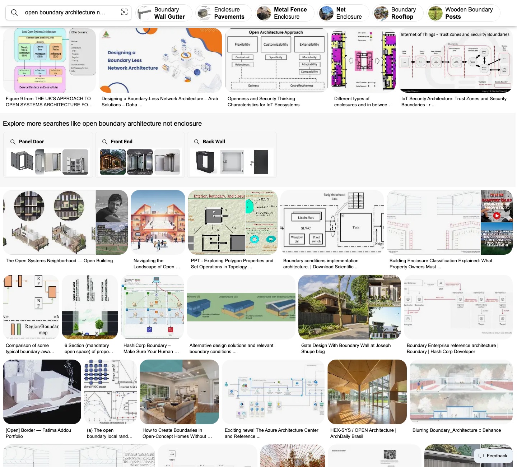Choose the Net Enclosure suggestion chip
This screenshot has height=467, width=517.
(343, 13)
